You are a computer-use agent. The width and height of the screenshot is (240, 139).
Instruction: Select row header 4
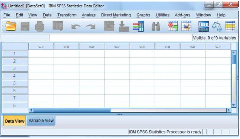click(x=15, y=76)
